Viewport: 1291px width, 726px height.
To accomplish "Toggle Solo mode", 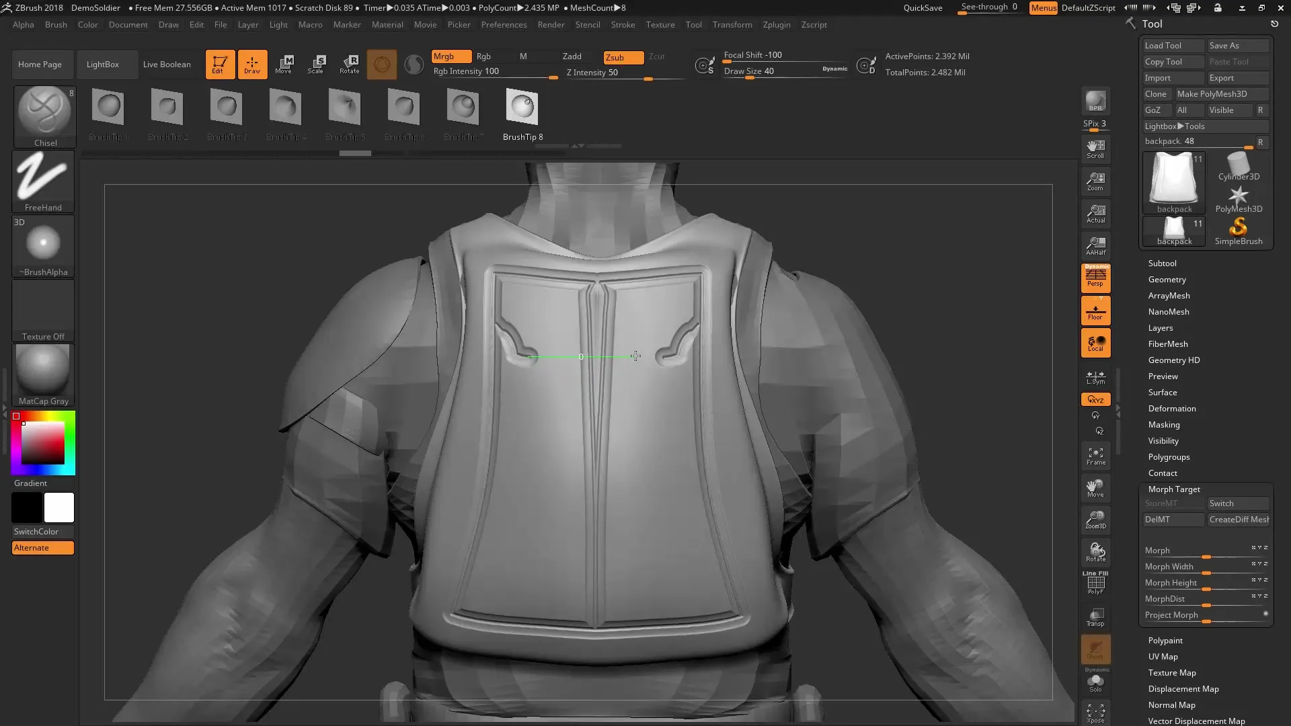I will [x=1095, y=682].
